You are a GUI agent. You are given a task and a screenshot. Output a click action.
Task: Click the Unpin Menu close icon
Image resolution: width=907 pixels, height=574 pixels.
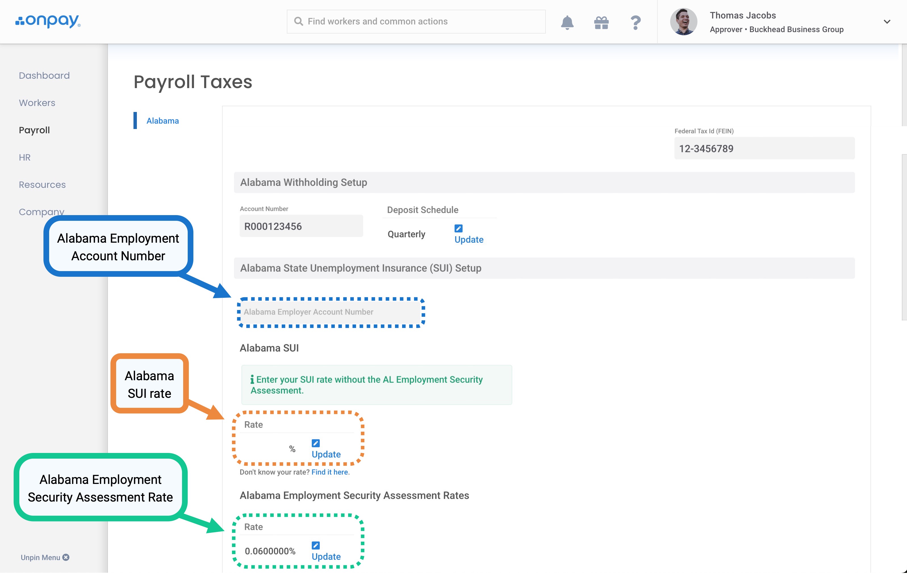coord(66,557)
